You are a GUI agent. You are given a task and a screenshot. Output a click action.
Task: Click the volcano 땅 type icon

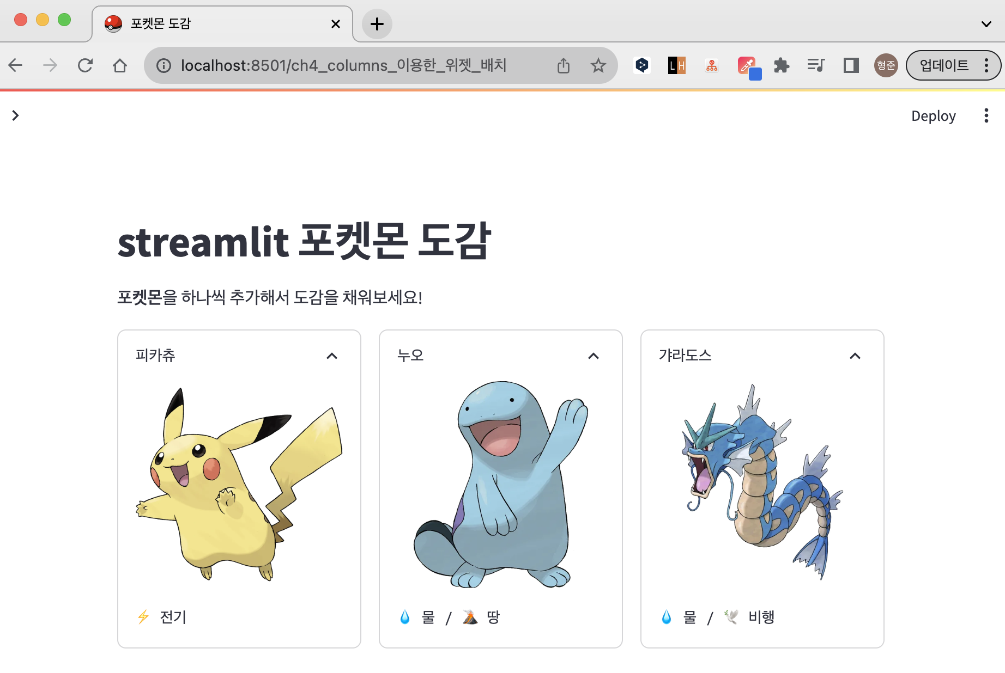pos(470,617)
